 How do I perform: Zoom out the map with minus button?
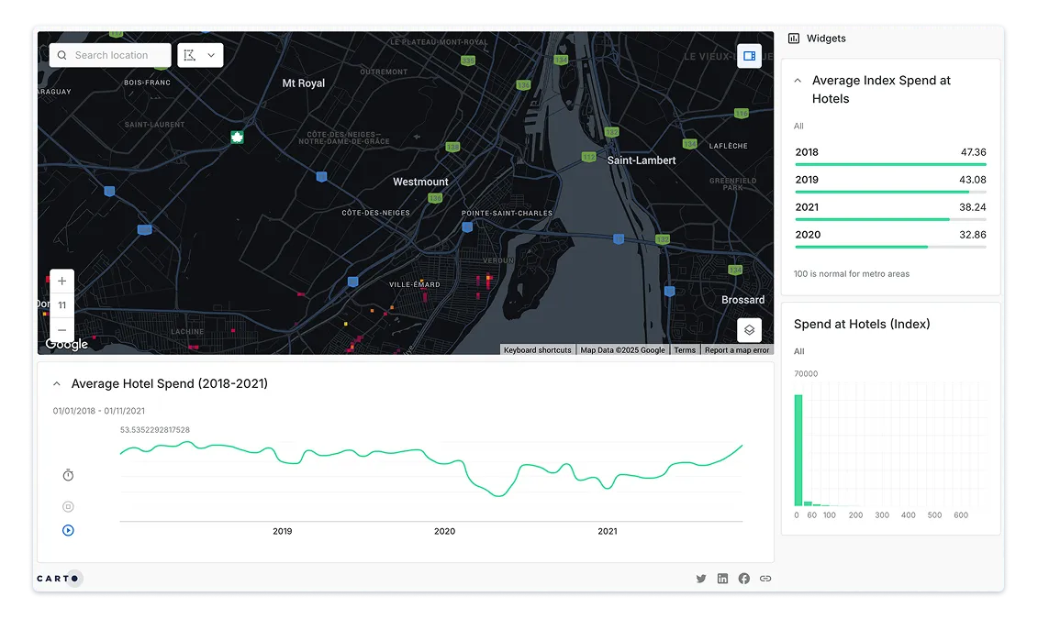pyautogui.click(x=61, y=329)
